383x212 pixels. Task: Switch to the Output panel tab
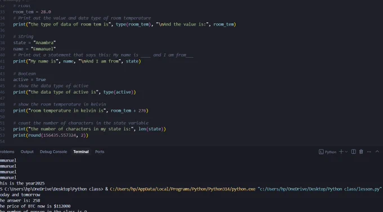point(27,152)
